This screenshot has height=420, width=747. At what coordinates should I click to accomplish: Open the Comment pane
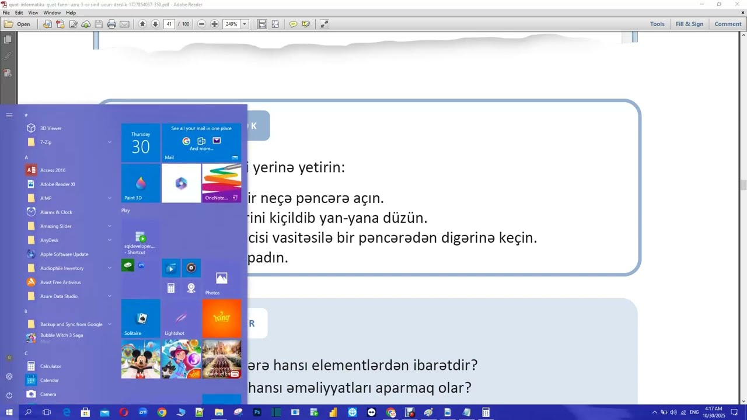[x=728, y=24]
